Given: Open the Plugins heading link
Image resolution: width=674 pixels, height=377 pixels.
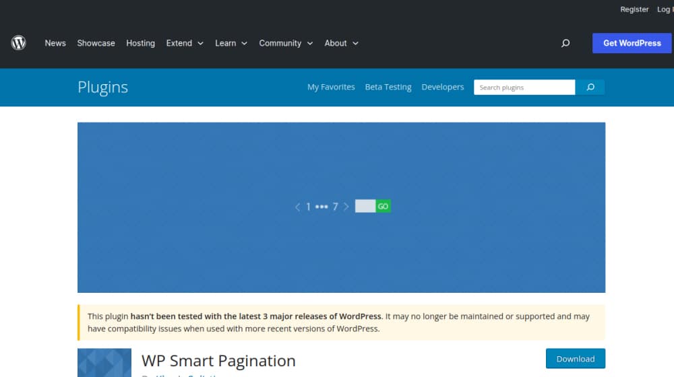Looking at the screenshot, I should click(102, 87).
